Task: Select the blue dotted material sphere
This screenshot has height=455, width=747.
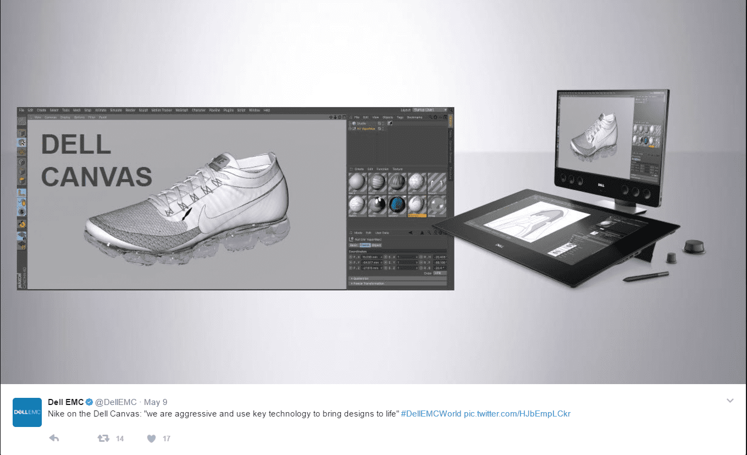Action: [397, 204]
